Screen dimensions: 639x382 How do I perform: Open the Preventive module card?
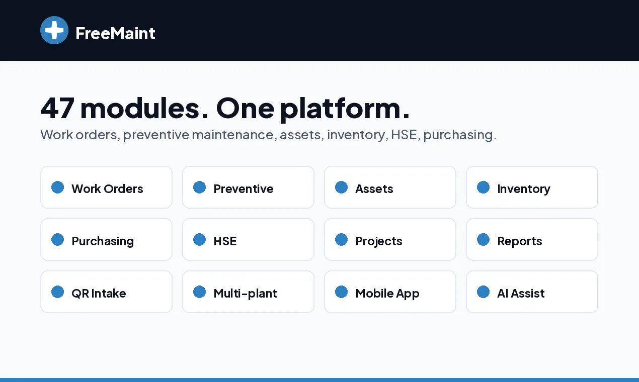249,187
